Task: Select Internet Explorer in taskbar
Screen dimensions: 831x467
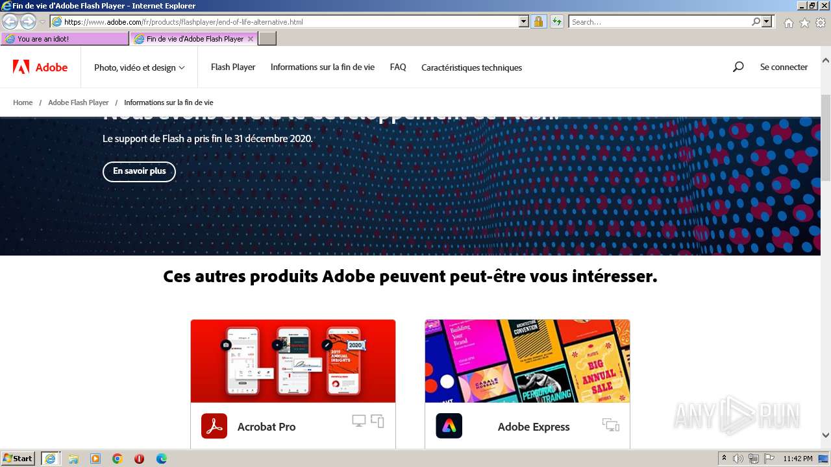Action: click(50, 459)
